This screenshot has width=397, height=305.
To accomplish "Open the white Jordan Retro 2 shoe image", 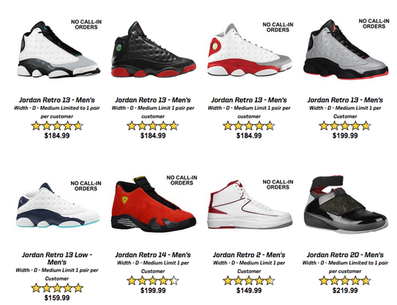I will click(250, 204).
